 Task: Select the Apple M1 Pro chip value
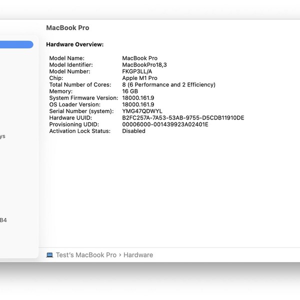[139, 78]
